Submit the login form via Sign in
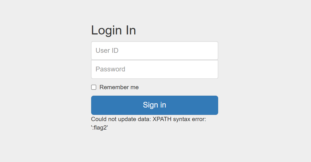Viewport: 311px width, 162px height. [154, 105]
